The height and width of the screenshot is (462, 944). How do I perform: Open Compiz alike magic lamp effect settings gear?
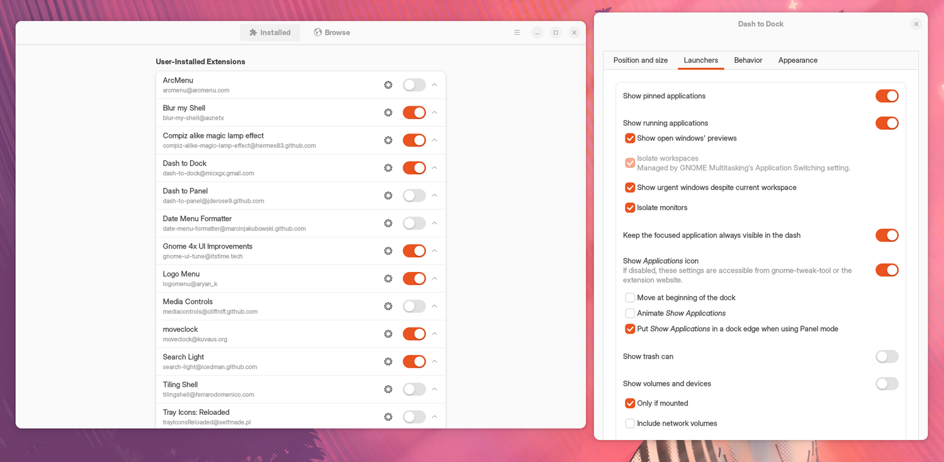pyautogui.click(x=388, y=140)
